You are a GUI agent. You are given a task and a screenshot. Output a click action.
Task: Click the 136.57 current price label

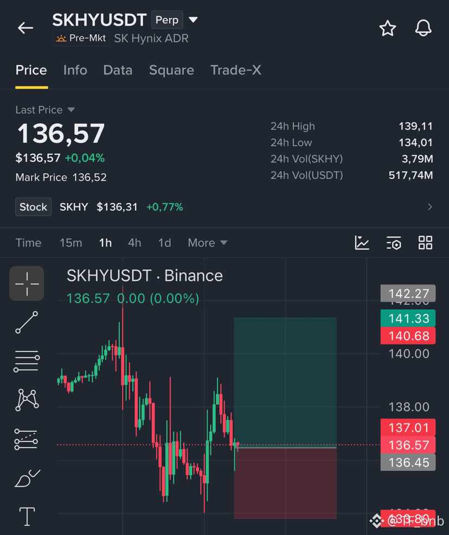tap(408, 445)
